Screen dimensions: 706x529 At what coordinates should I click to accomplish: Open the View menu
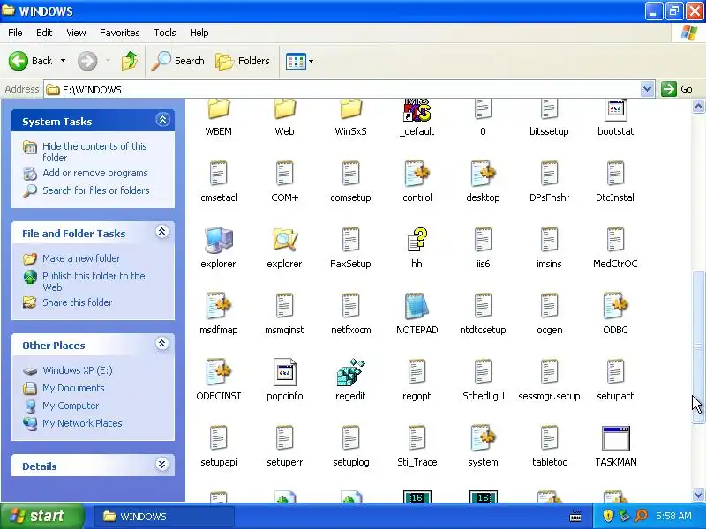point(76,33)
